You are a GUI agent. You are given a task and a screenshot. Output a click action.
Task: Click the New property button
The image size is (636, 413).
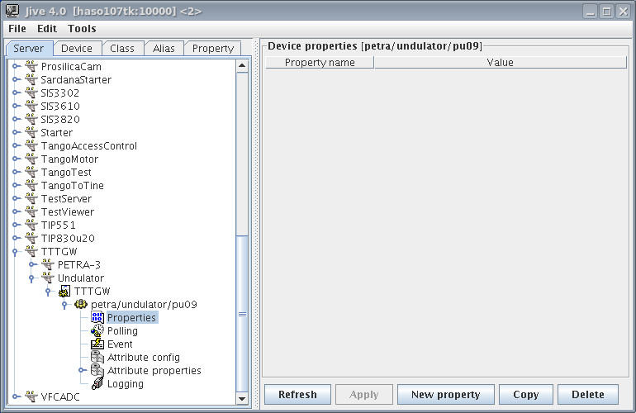tap(445, 394)
